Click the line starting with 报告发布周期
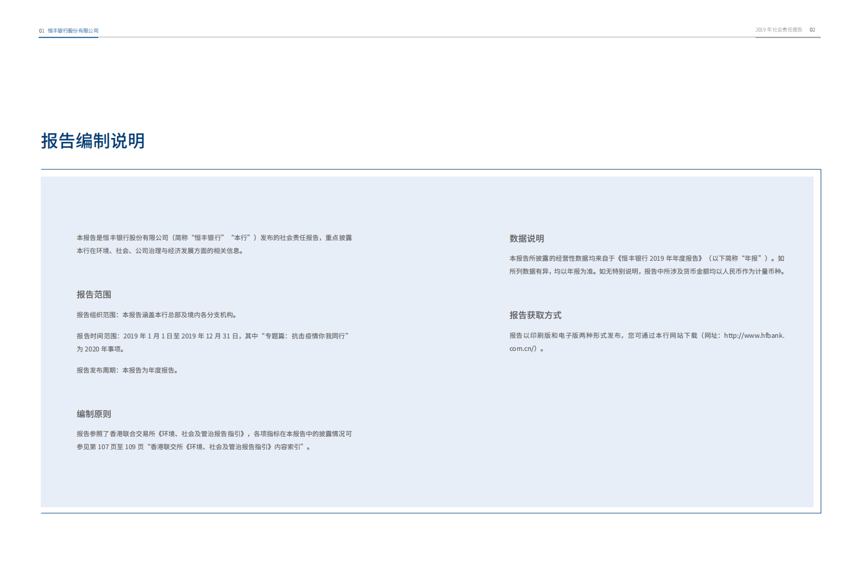This screenshot has width=862, height=585. 127,370
